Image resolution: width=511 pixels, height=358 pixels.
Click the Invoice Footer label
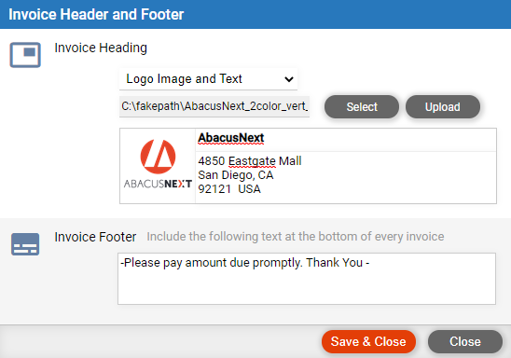click(x=95, y=237)
